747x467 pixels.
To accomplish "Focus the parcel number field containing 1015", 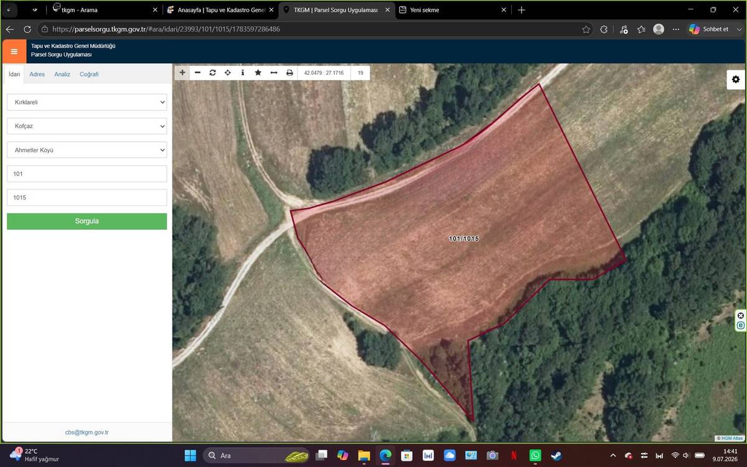I will (x=87, y=197).
